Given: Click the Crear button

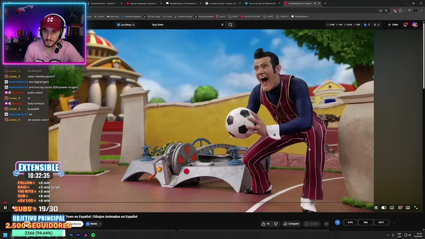Looking at the screenshot, I should pyautogui.click(x=393, y=25).
